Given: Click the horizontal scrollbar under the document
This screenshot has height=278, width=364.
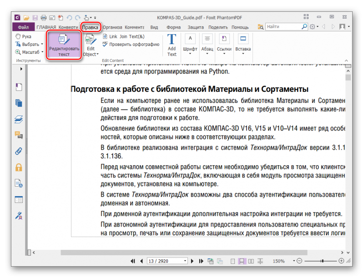Looking at the screenshot, I should [184, 253].
